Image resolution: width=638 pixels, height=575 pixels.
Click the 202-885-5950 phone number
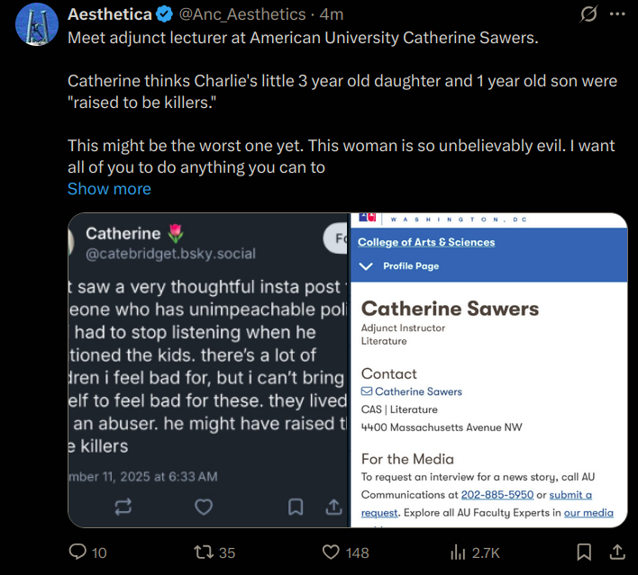coord(497,495)
